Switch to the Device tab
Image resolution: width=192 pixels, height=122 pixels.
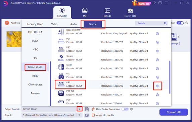tap(93, 24)
